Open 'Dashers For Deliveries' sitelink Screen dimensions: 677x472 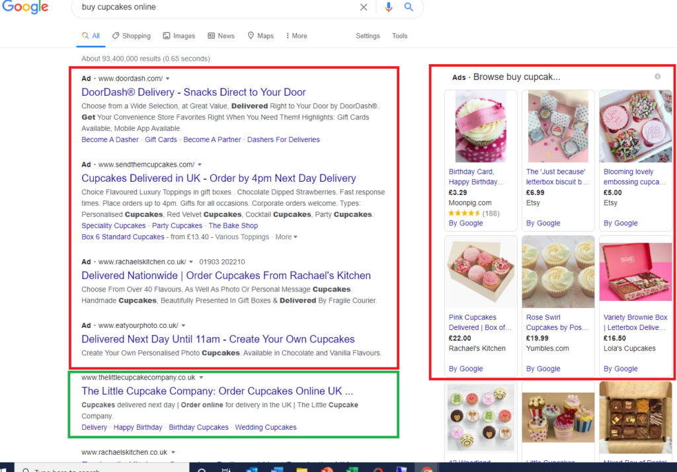pyautogui.click(x=283, y=139)
